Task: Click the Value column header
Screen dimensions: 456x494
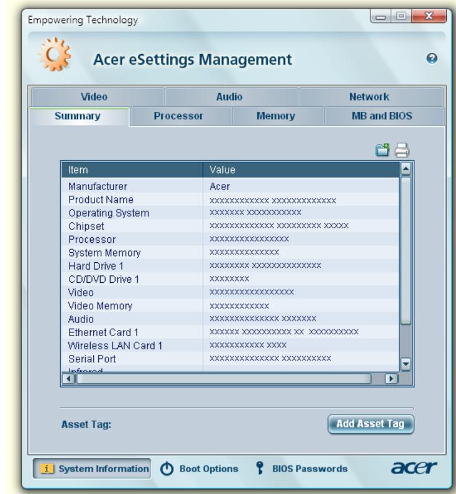Action: [301, 170]
